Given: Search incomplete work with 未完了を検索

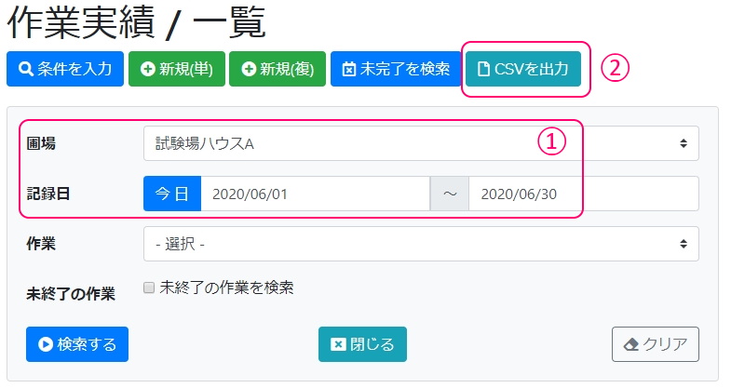Looking at the screenshot, I should coord(396,69).
